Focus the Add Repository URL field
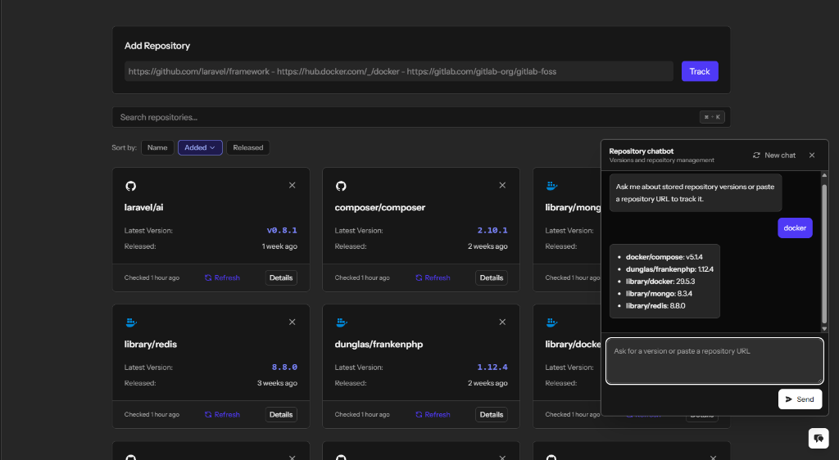The height and width of the screenshot is (460, 839). tap(399, 71)
